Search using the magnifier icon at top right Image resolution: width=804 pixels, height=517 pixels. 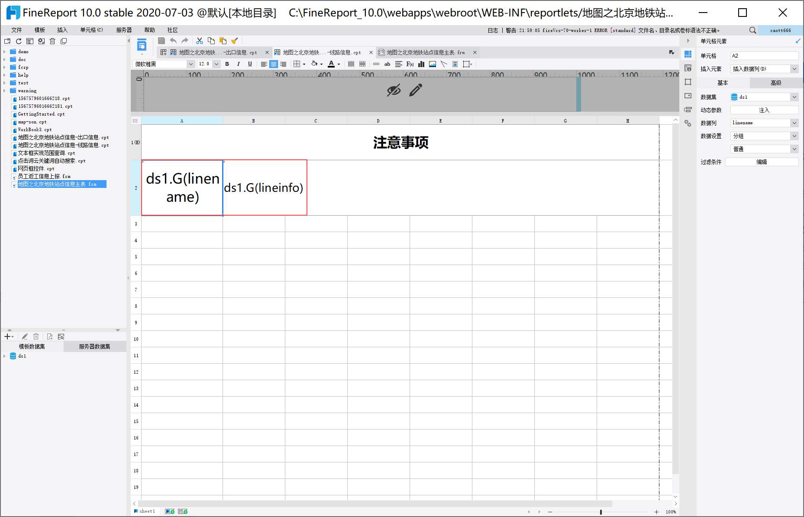753,30
